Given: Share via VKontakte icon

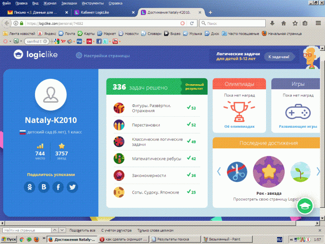Looking at the screenshot, I should (44, 187).
